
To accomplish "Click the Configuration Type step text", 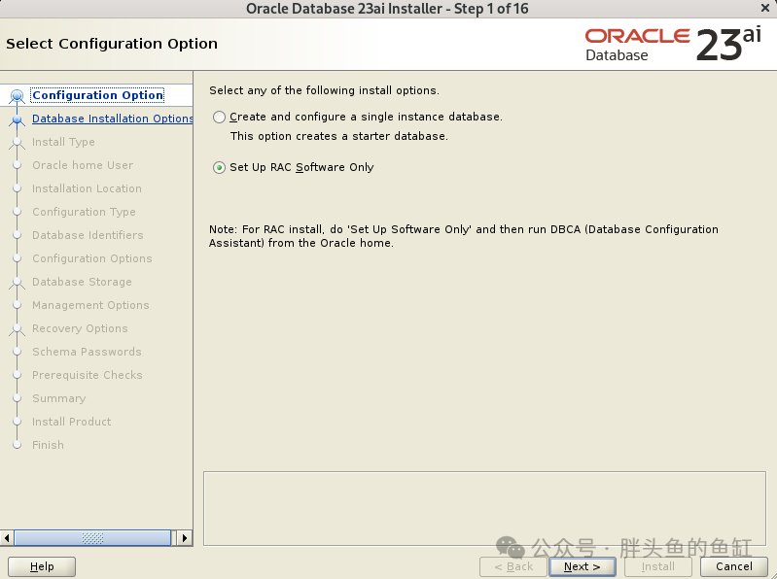I will 84,212.
